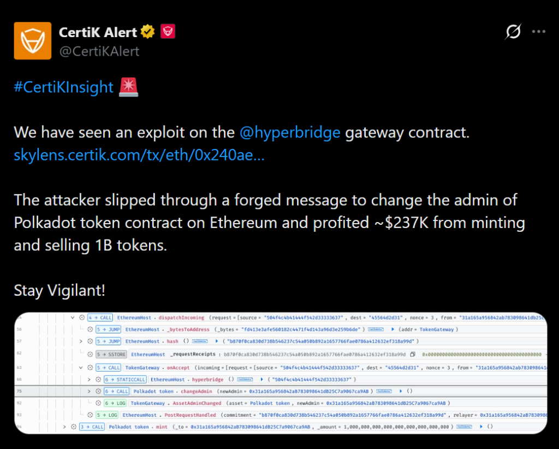The image size is (559, 449).
Task: Expand the Polkadot token mint call
Action: click(x=64, y=427)
